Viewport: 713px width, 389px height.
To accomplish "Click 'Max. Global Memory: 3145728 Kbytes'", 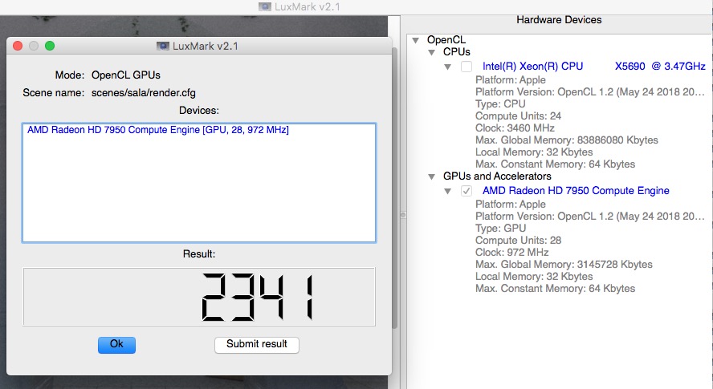I will 564,265.
